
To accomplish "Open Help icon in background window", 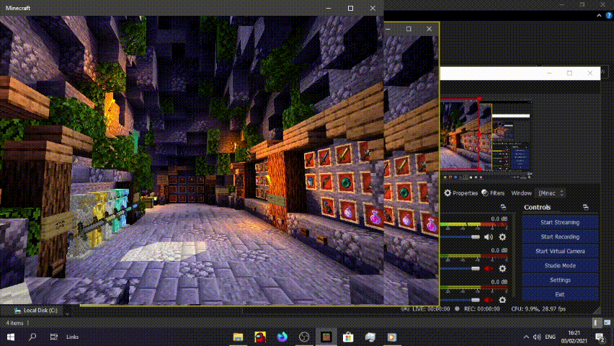I will point(609,15).
